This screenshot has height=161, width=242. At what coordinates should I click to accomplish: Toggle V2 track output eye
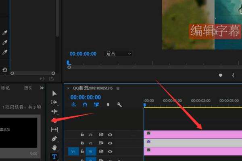110,143
